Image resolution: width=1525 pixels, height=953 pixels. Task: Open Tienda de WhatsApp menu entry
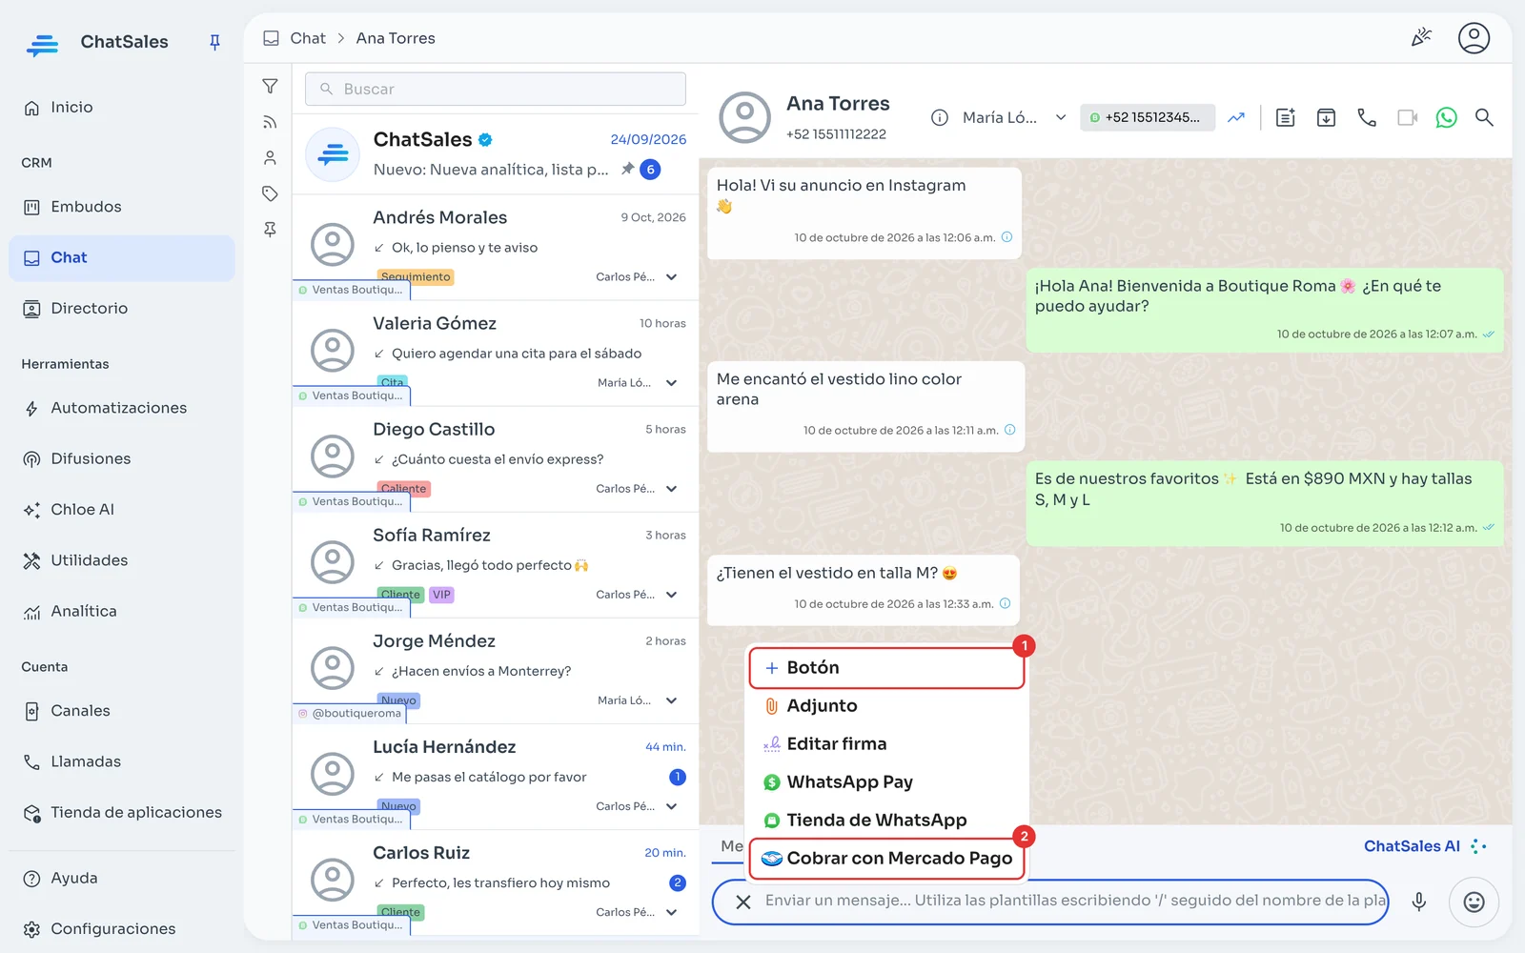pos(886,821)
